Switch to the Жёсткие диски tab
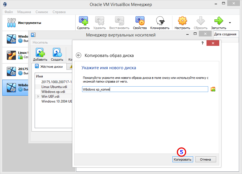 coord(49,67)
